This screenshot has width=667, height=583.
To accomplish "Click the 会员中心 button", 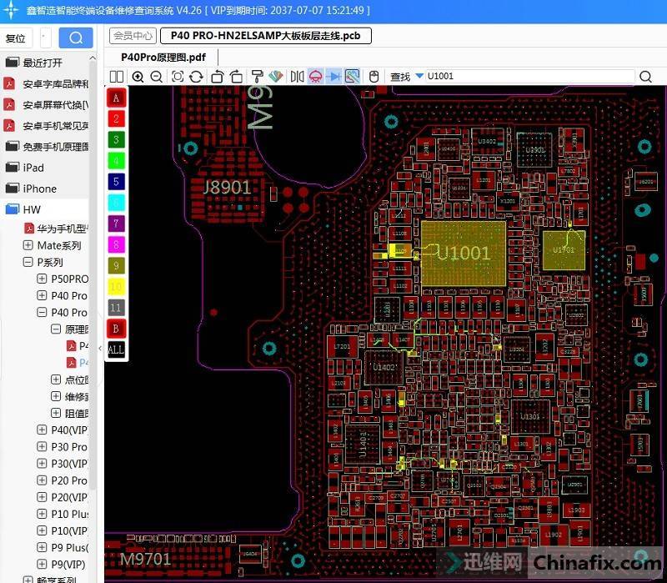I will [x=133, y=36].
